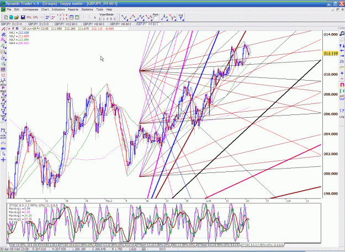
Task: Open the DTOSC 8.5.3.3 indicator tab
Action: click(262, 245)
